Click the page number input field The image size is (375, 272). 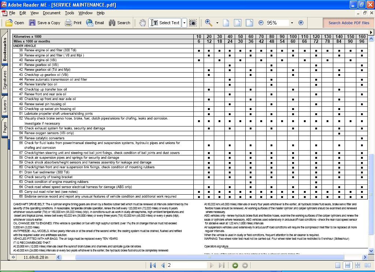click(187, 265)
